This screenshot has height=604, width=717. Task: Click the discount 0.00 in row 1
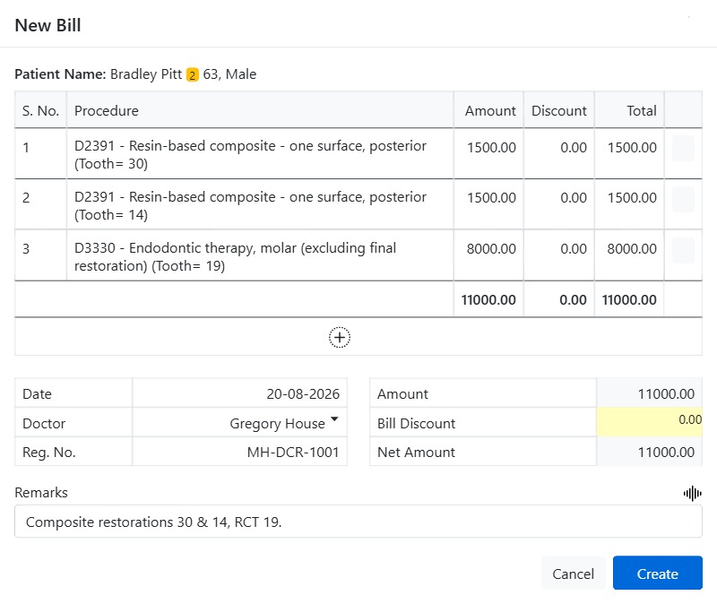[574, 148]
